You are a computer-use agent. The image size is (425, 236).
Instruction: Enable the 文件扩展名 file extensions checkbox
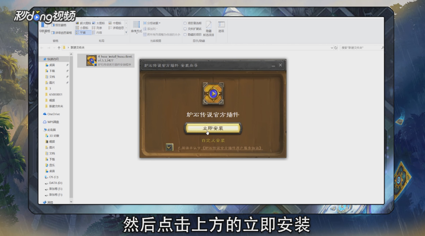pos(192,29)
